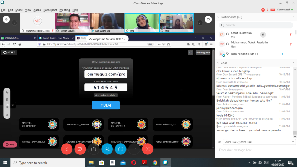297x167 pixels.
Task: Click the Quizizz logo
Action: click(x=9, y=52)
